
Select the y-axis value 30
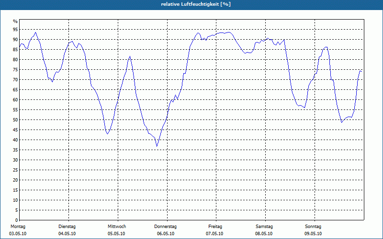pos(15,160)
